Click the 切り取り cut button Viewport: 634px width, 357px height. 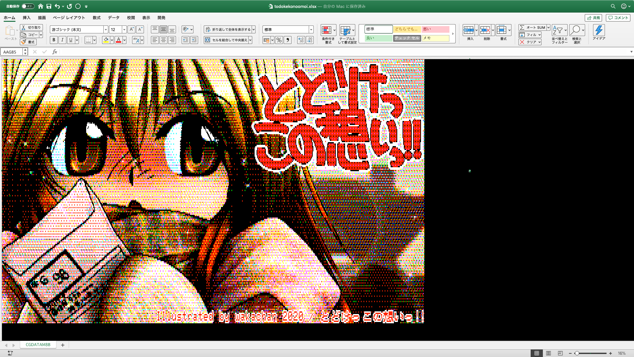[31, 27]
